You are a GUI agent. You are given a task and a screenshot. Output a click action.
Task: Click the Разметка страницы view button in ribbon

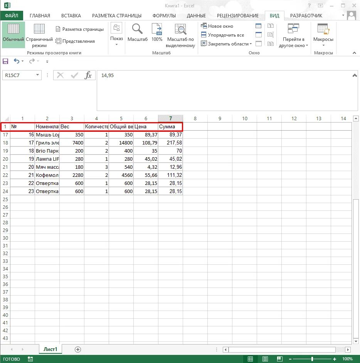[80, 29]
